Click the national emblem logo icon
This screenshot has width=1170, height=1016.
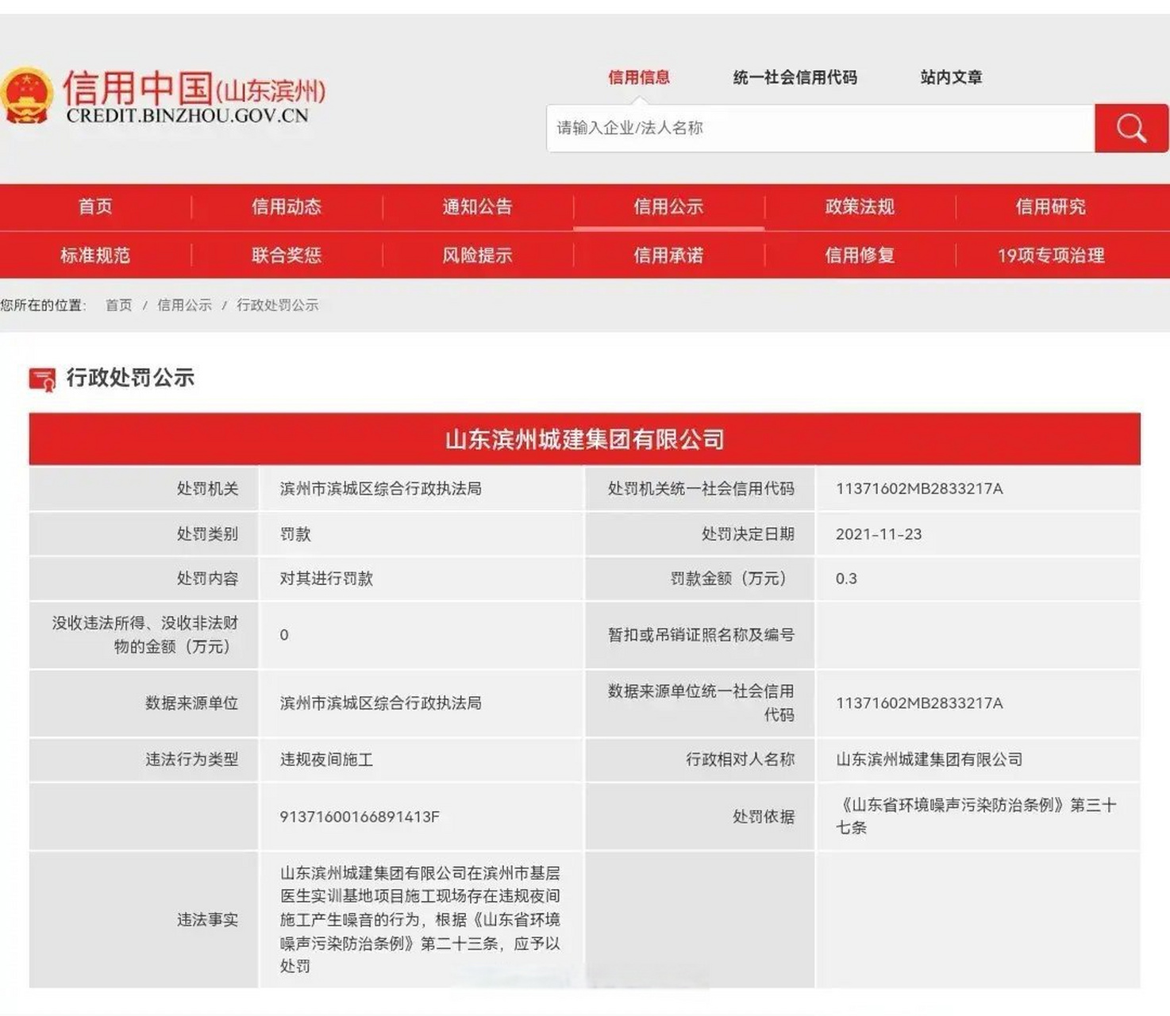(x=27, y=96)
